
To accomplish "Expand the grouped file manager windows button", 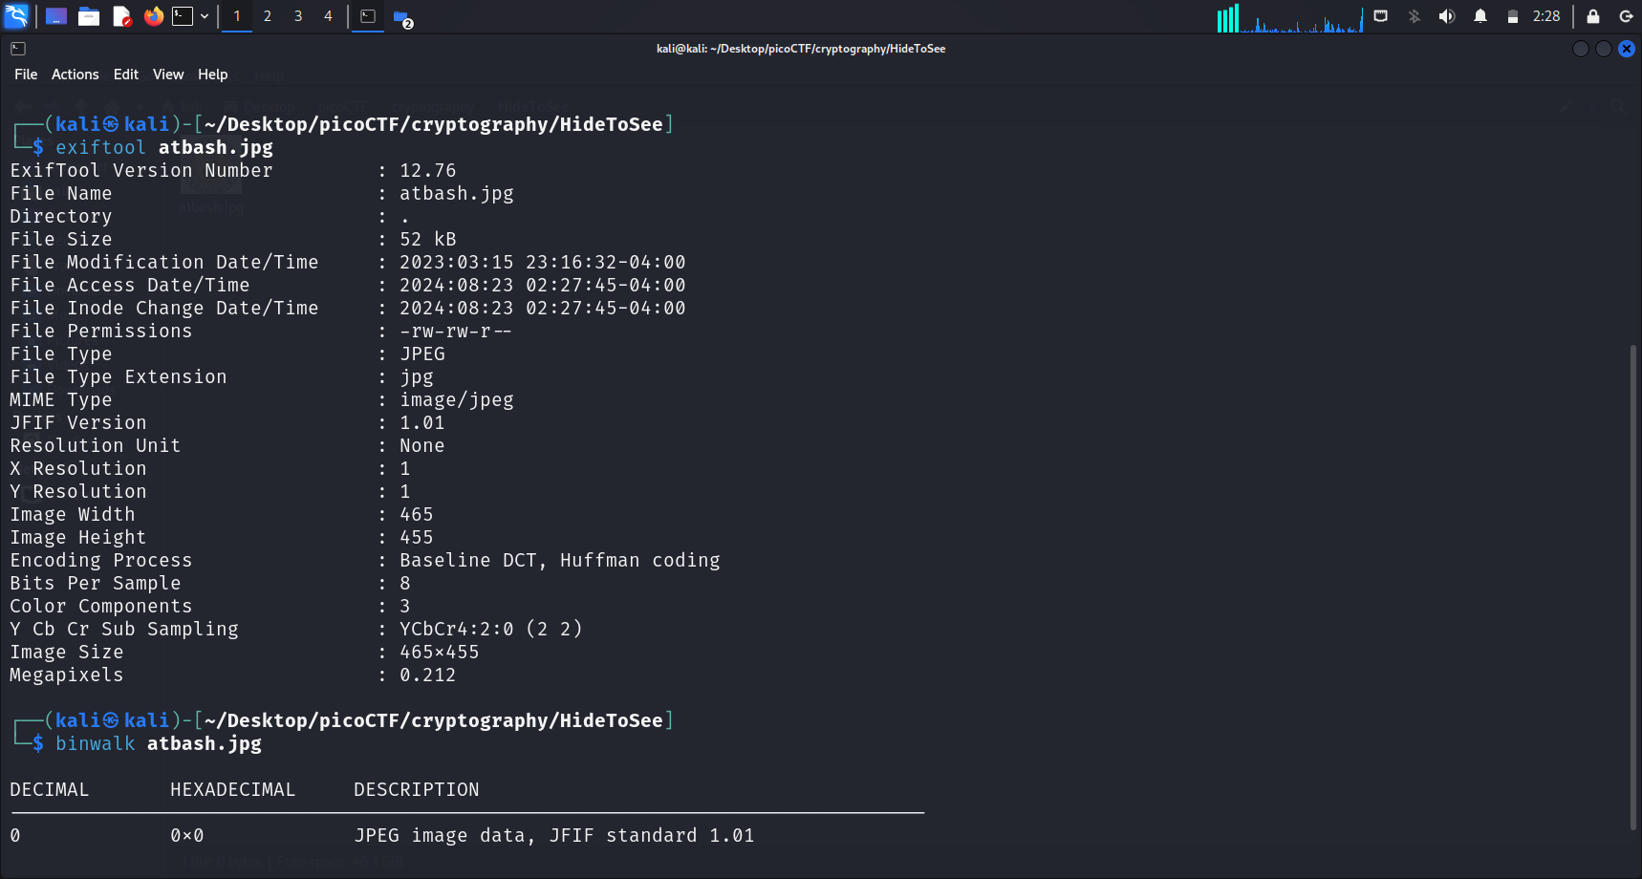I will [x=402, y=17].
